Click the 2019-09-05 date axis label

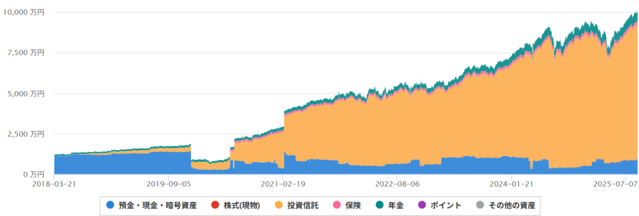pyautogui.click(x=168, y=183)
